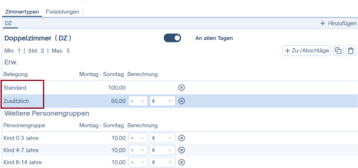Open Kind 0-3 Jahre operator dropdown
Viewport: 358px width, 168px height.
[x=138, y=138]
